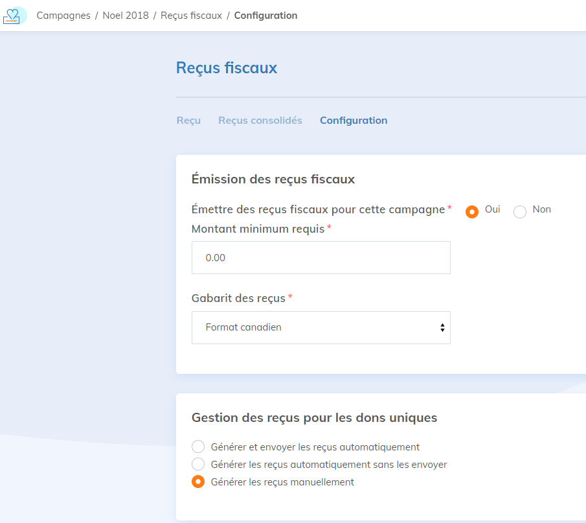This screenshot has height=523, width=586.
Task: Choose Générer les reçus manuellement option
Action: (x=198, y=482)
